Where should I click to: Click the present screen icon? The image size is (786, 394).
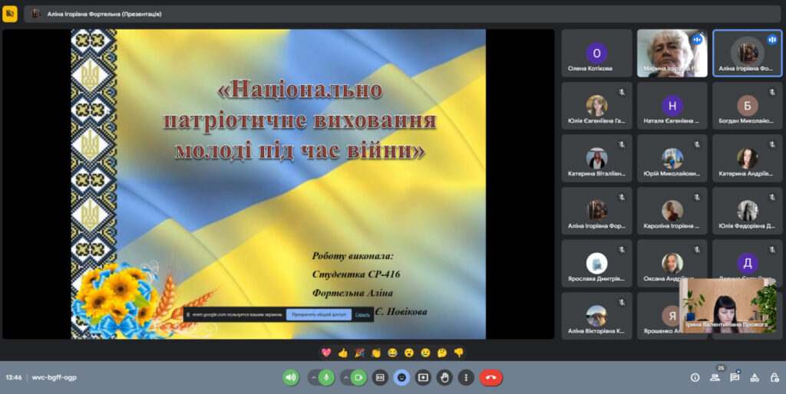point(423,377)
